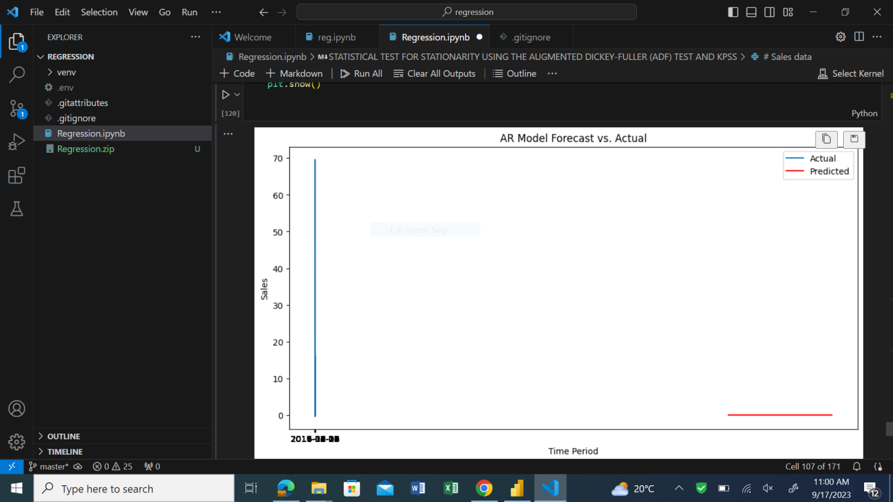Toggle the Secondary Side Bar
Screen dimensions: 893x502
(769, 11)
